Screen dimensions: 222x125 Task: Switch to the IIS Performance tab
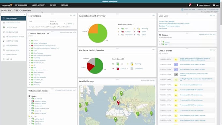point(14,46)
